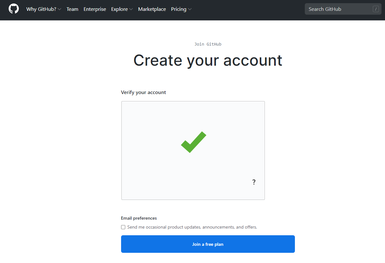Expand the Pricing dropdown
The width and height of the screenshot is (385, 263).
pos(181,9)
